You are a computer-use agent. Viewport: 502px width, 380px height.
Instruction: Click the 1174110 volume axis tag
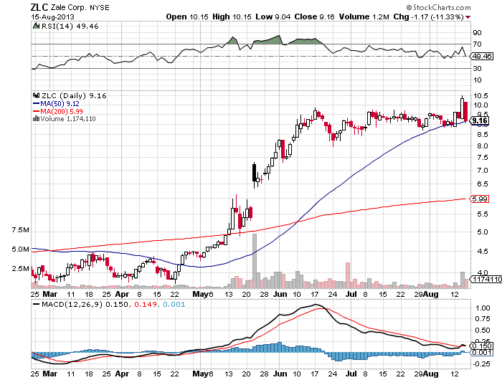click(486, 279)
